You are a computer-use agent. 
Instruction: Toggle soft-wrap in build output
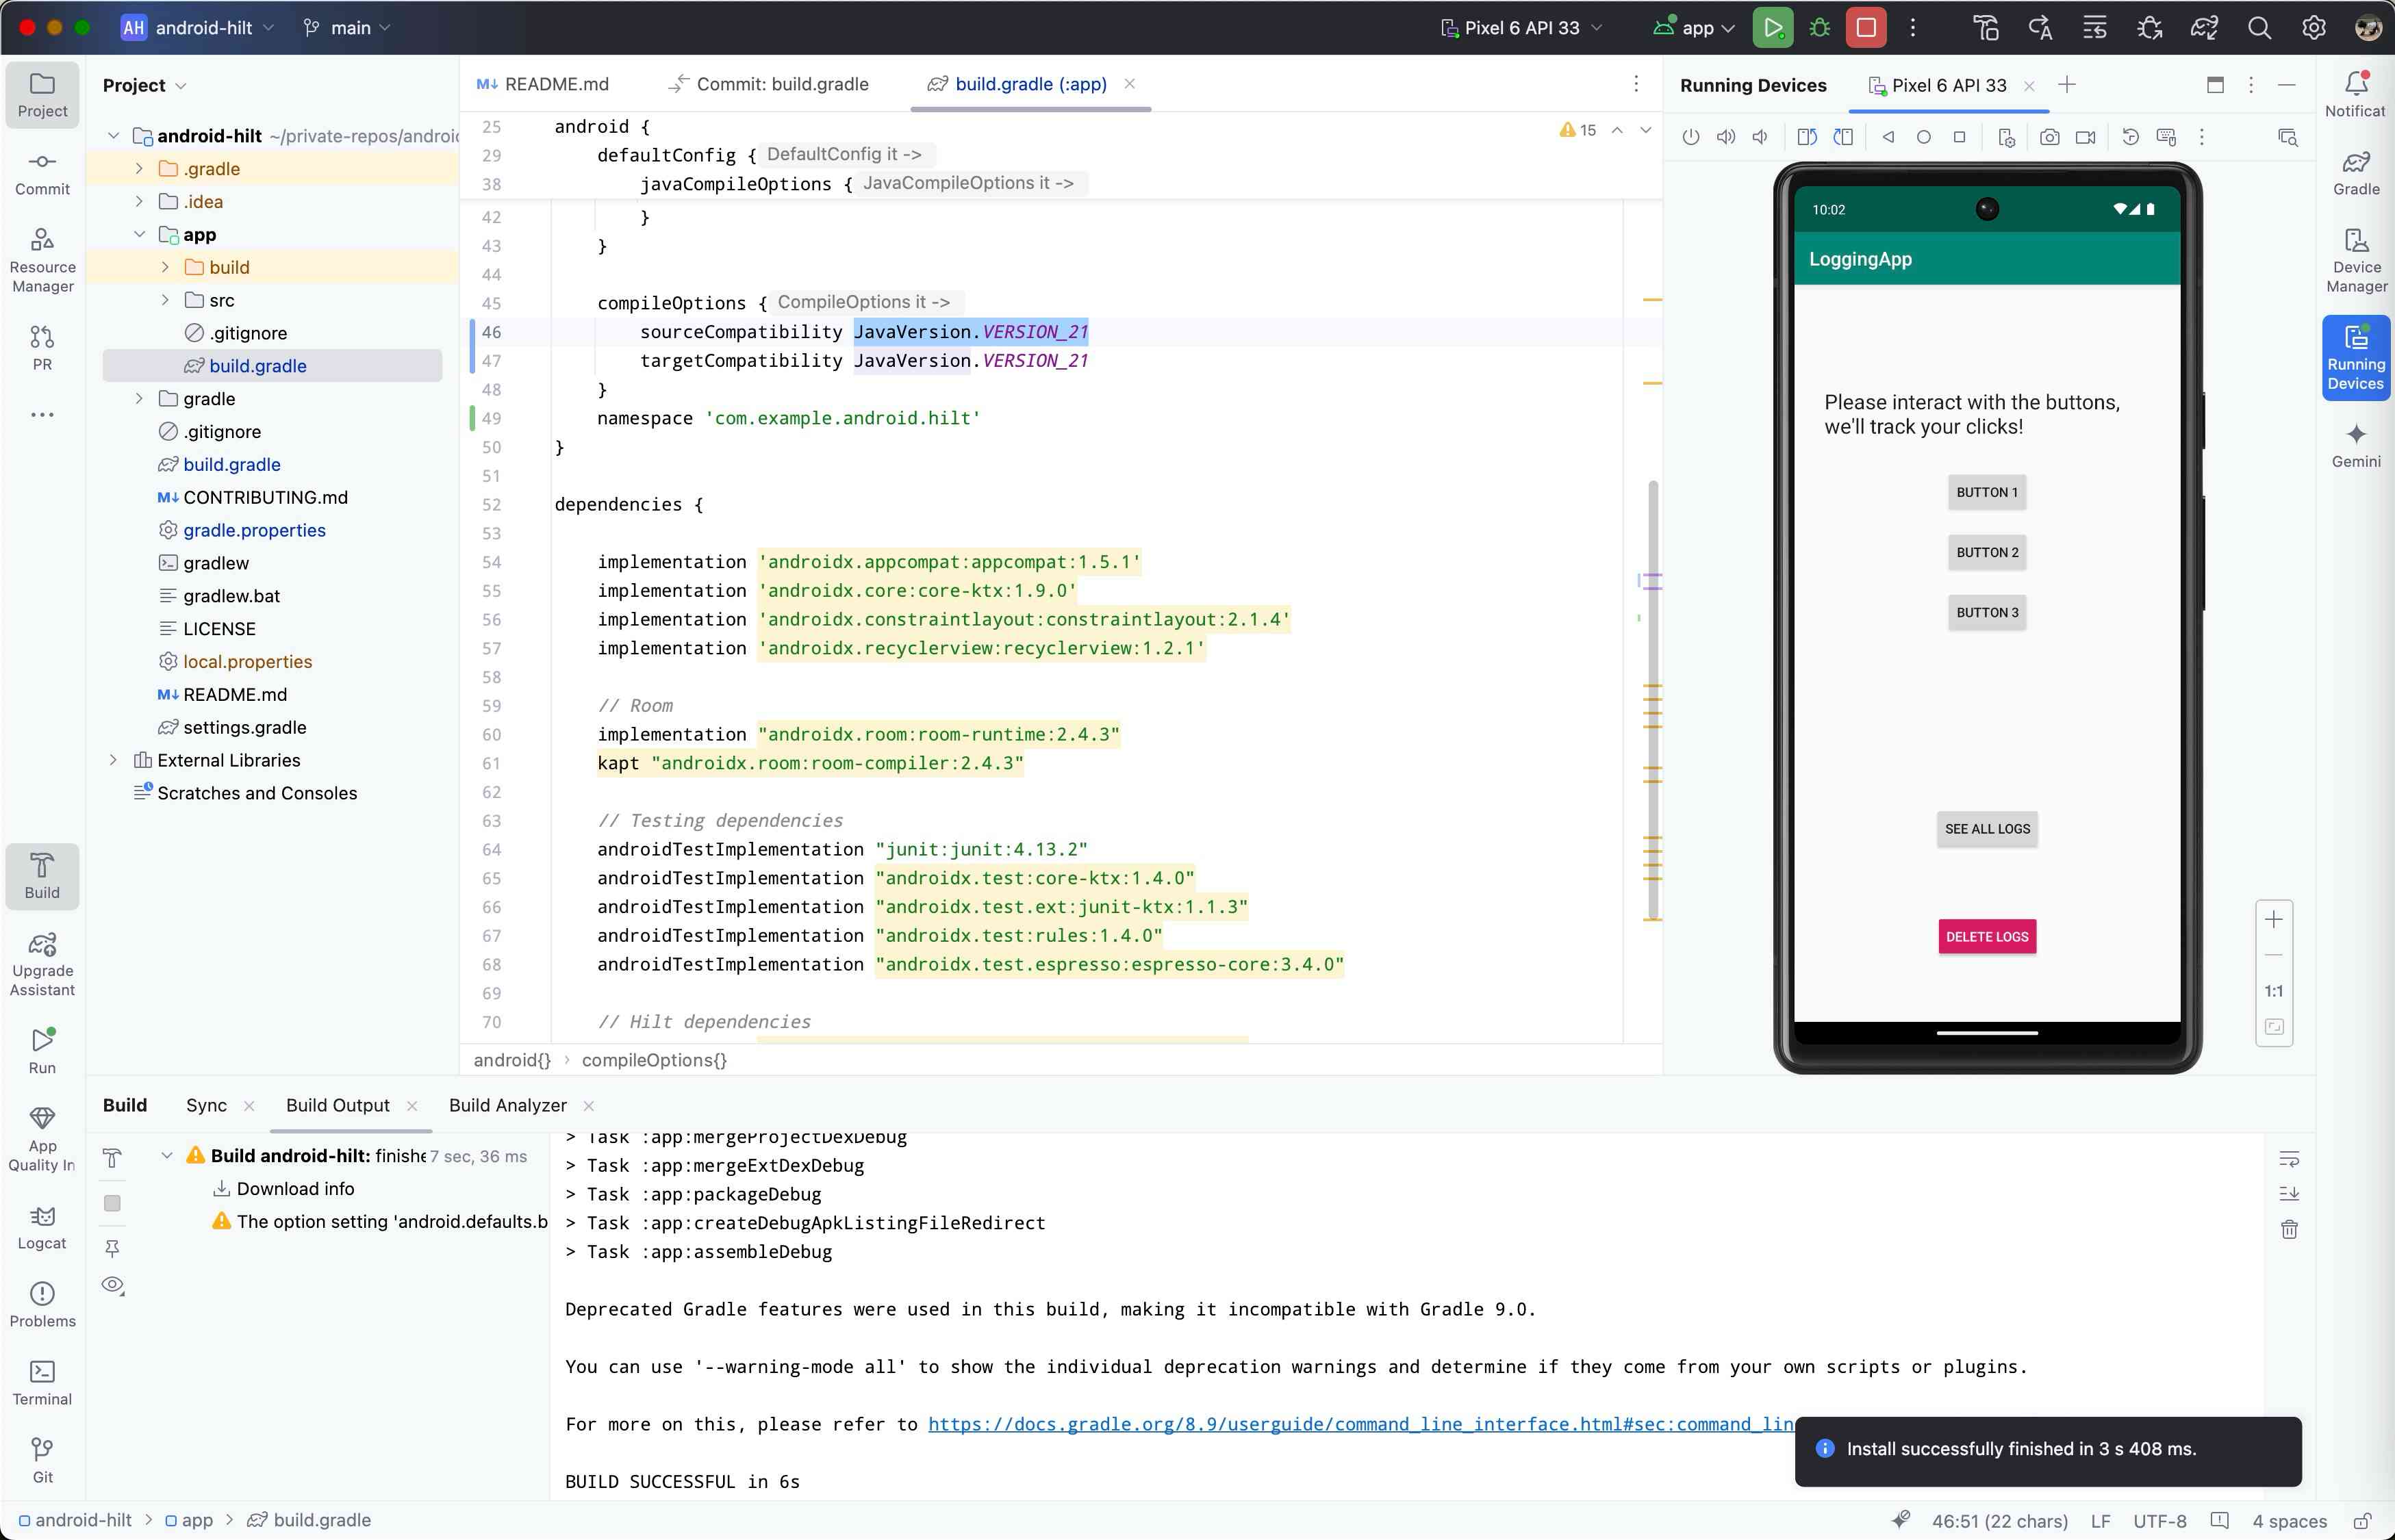pos(2289,1159)
